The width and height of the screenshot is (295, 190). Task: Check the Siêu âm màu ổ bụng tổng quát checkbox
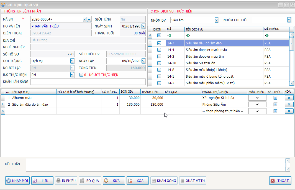159,76
